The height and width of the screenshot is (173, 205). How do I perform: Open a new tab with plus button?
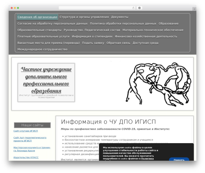[x=194, y=9]
